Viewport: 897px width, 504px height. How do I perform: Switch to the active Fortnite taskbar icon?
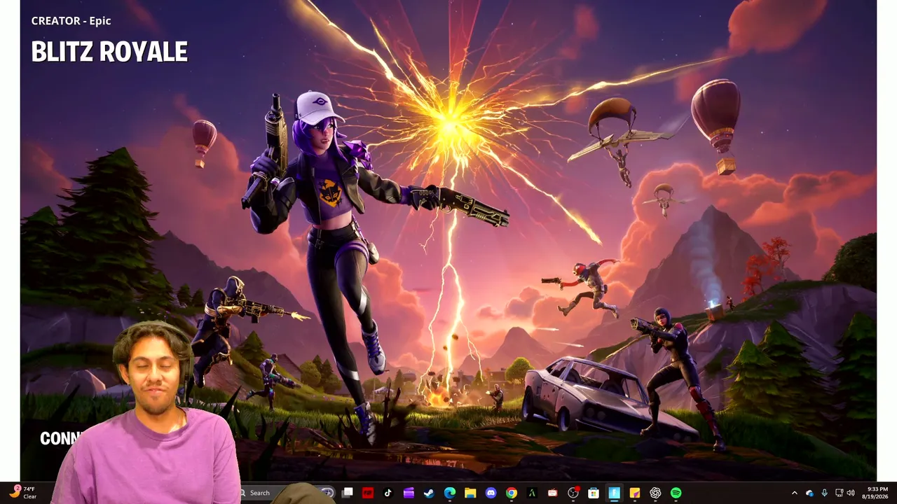tap(614, 493)
